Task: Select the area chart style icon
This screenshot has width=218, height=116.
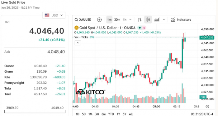Action: click(157, 20)
